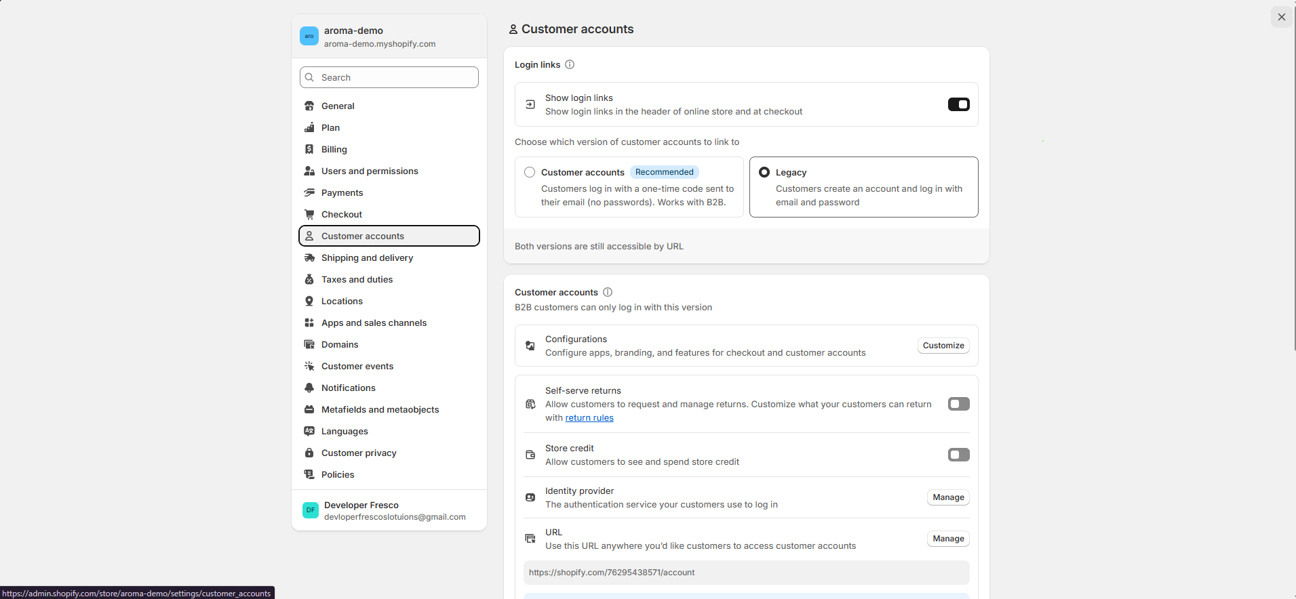Click the Customize button for Configurations
The image size is (1296, 599).
pyautogui.click(x=943, y=346)
